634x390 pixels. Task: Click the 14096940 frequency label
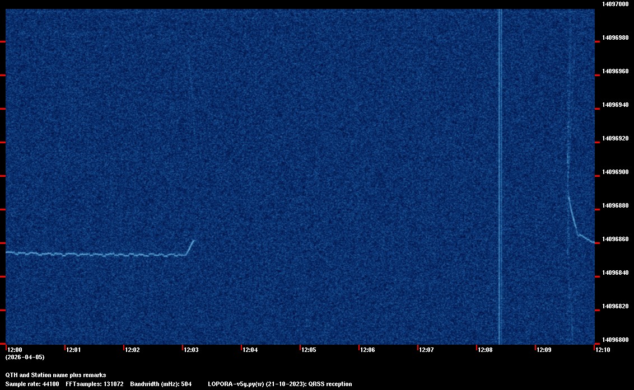click(x=616, y=105)
